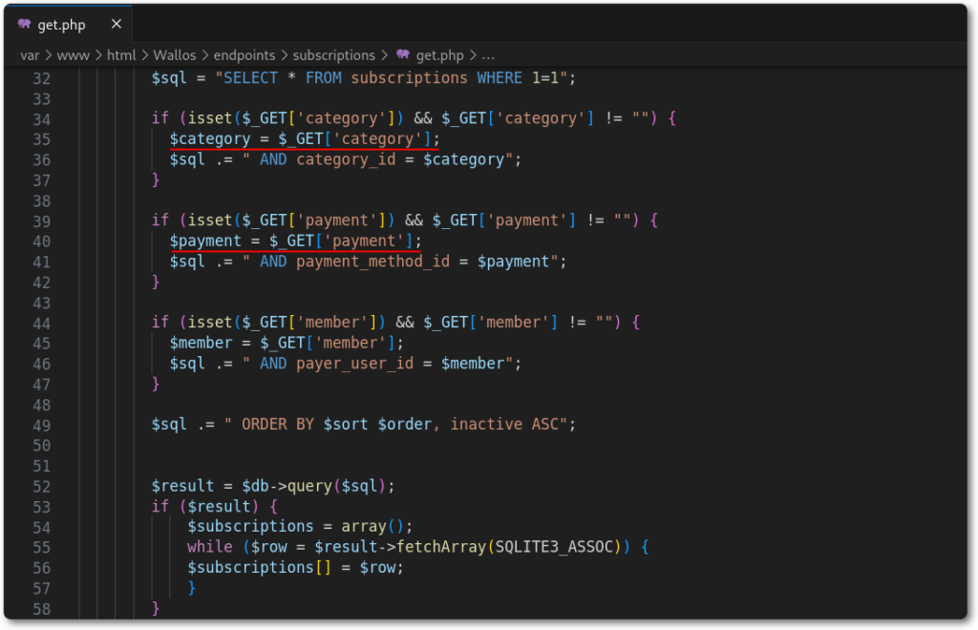The image size is (978, 630).
Task: Click line number 52 in the gutter
Action: [x=40, y=486]
